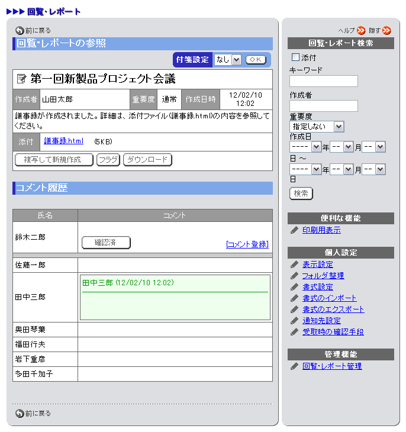Open the end date day dropdown
406x432 pixels.
click(x=373, y=169)
